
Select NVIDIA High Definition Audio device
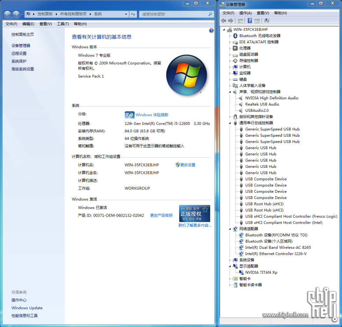point(272,98)
